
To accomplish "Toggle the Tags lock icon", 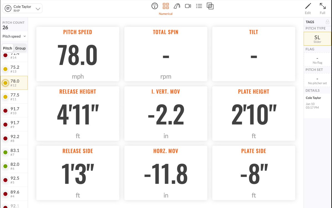I will (x=327, y=22).
